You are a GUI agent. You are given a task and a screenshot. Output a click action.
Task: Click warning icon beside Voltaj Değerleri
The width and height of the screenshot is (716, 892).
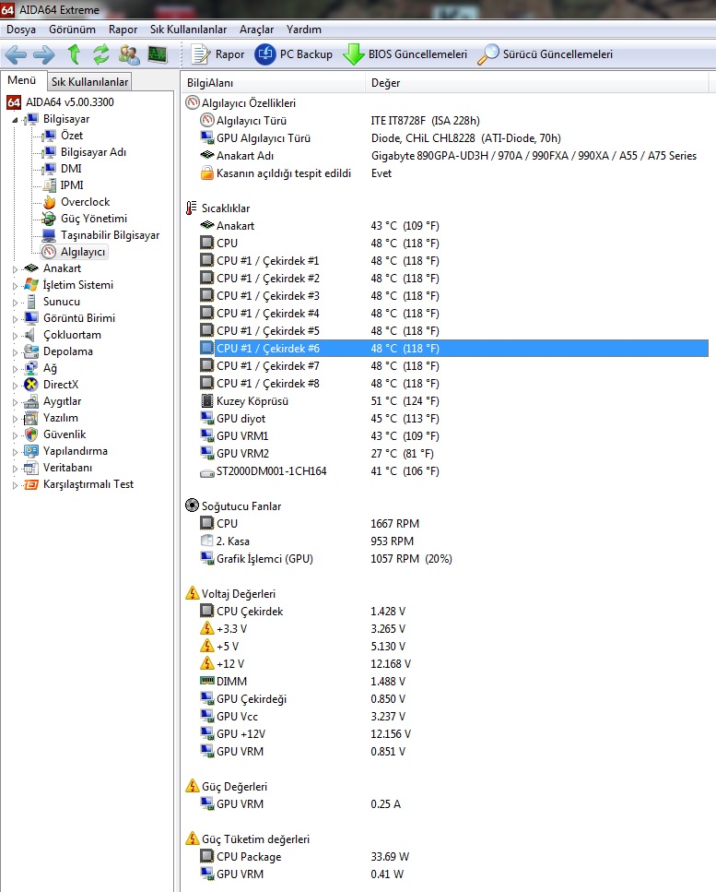tap(192, 593)
